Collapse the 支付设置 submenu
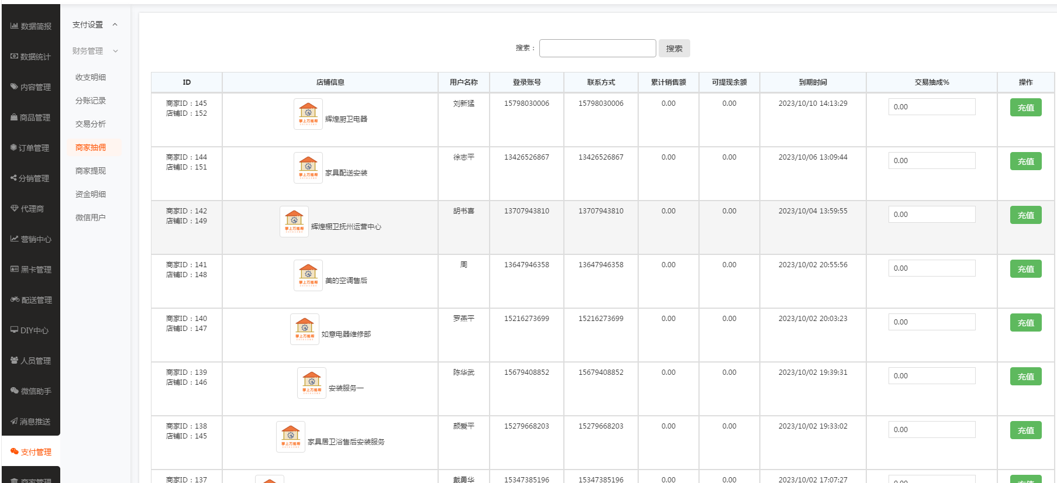Image resolution: width=1057 pixels, height=483 pixels. pyautogui.click(x=95, y=25)
